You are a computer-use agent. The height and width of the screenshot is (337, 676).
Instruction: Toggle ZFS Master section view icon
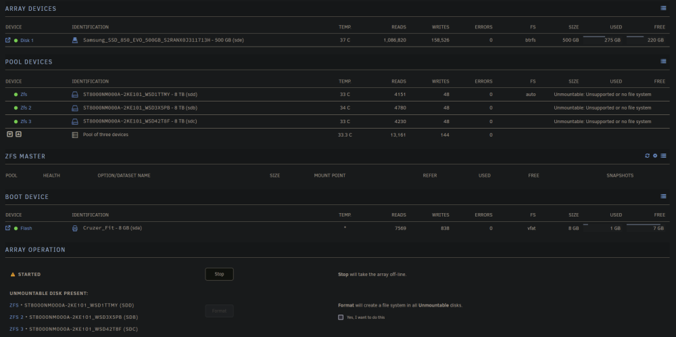pos(664,156)
